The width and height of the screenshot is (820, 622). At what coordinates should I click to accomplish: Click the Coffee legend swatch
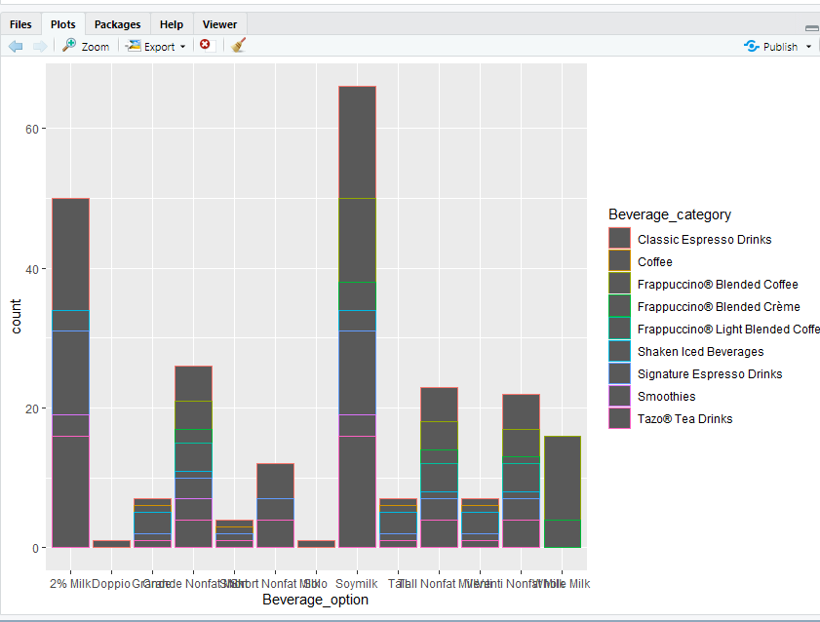pos(619,261)
